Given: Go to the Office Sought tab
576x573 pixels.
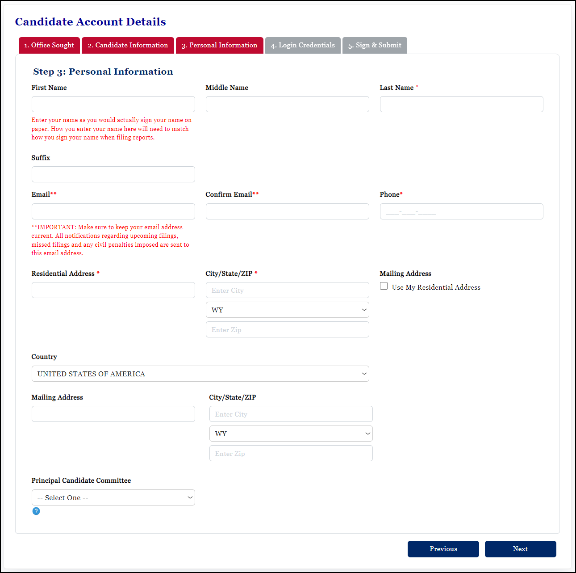Looking at the screenshot, I should [49, 45].
